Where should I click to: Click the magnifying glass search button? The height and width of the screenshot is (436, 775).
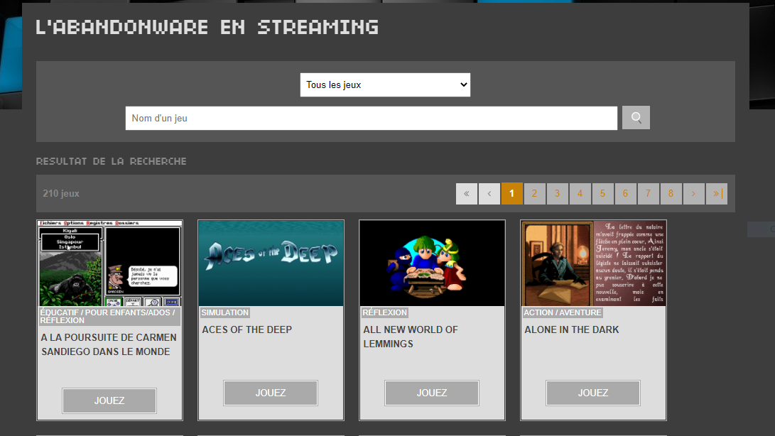[636, 118]
